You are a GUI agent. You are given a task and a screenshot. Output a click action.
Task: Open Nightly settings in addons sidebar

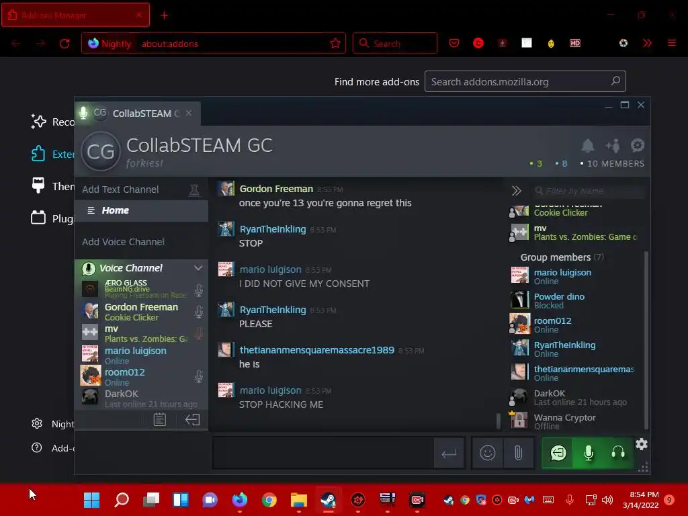52,424
